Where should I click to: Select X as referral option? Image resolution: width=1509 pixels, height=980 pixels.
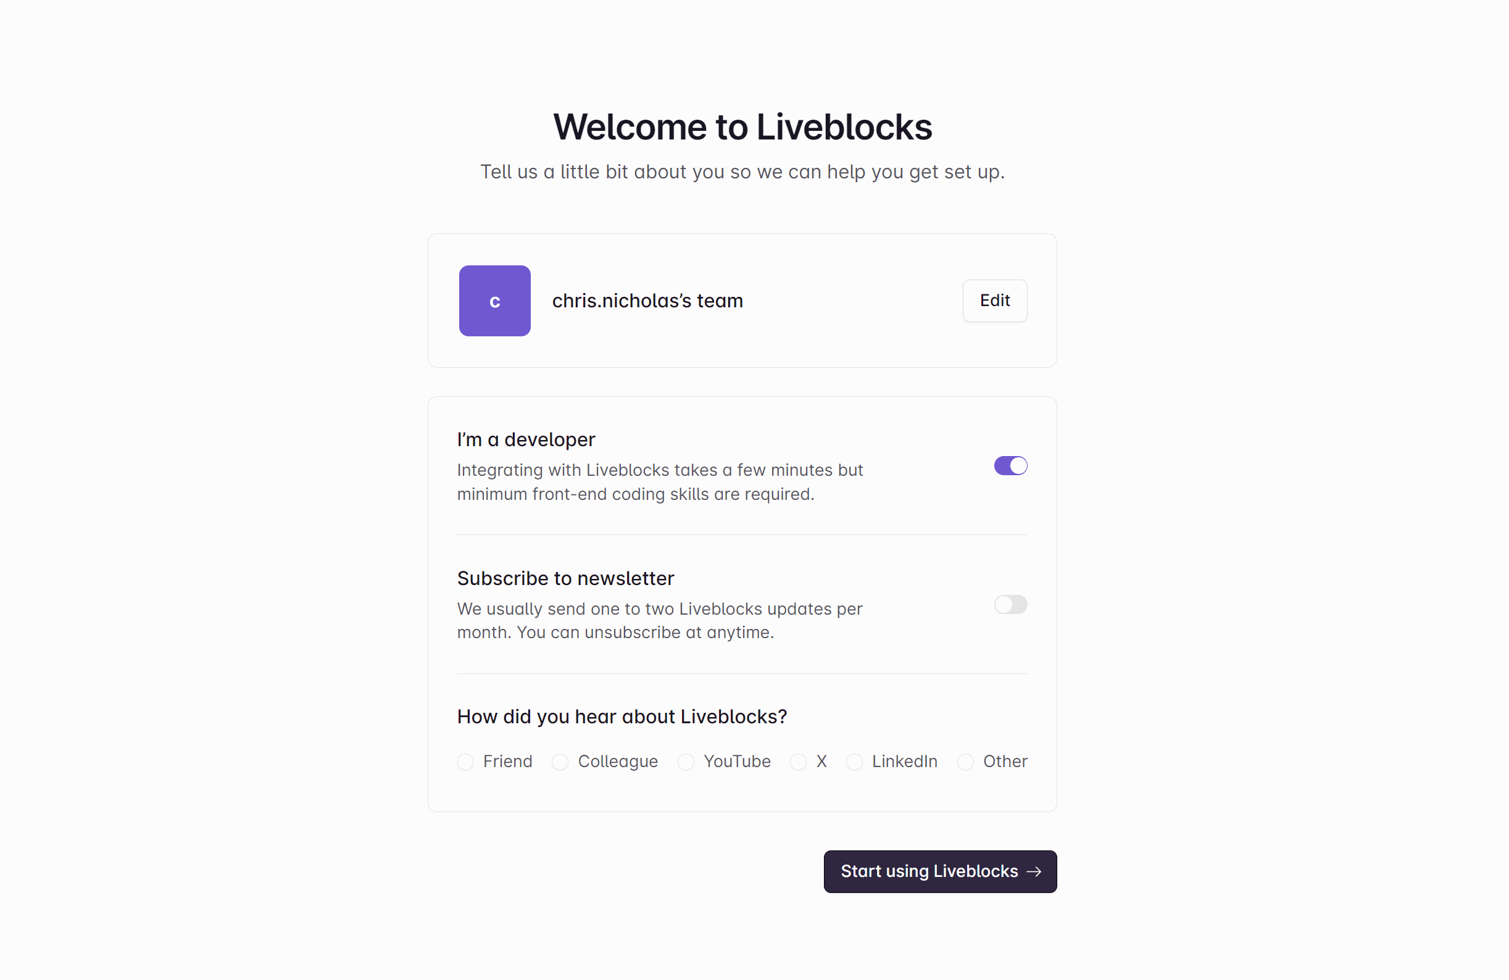pos(820,762)
